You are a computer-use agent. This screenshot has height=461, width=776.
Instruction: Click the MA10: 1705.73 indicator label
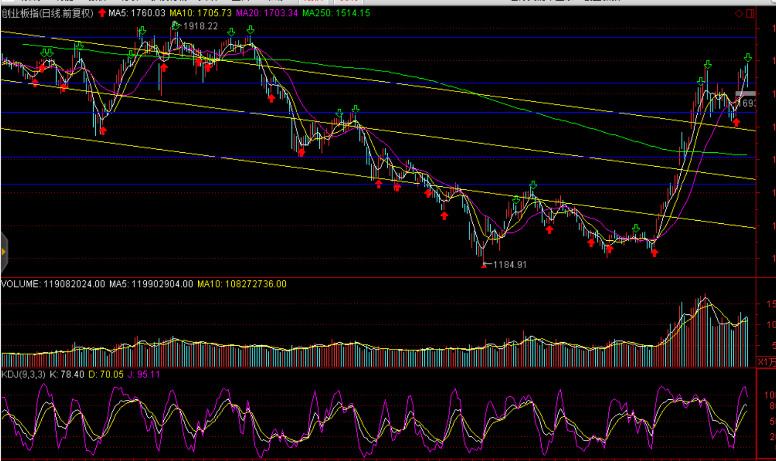pos(200,13)
